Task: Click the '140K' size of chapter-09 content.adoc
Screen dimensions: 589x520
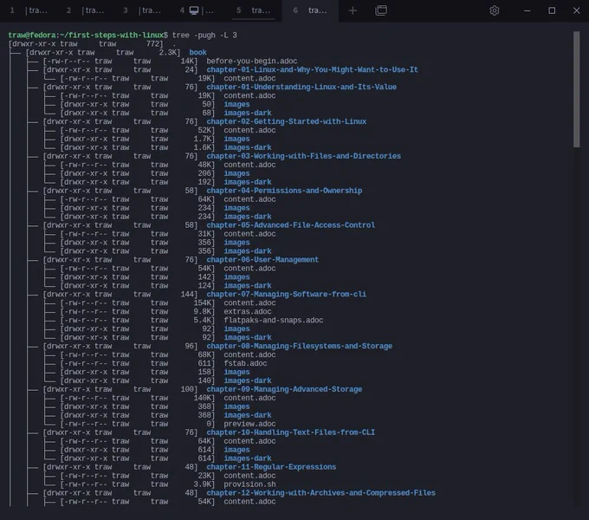Action: (202, 398)
